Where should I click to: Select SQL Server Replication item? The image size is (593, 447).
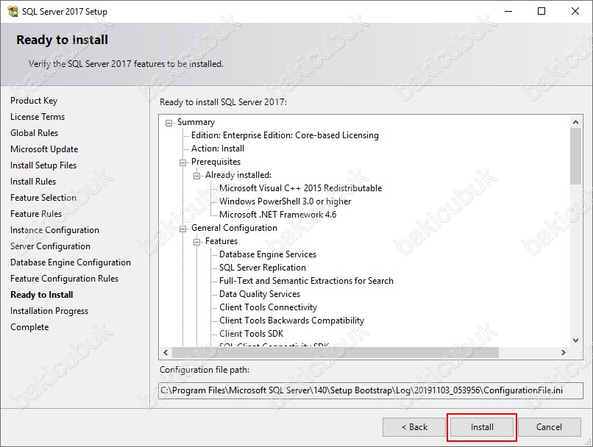click(x=263, y=268)
